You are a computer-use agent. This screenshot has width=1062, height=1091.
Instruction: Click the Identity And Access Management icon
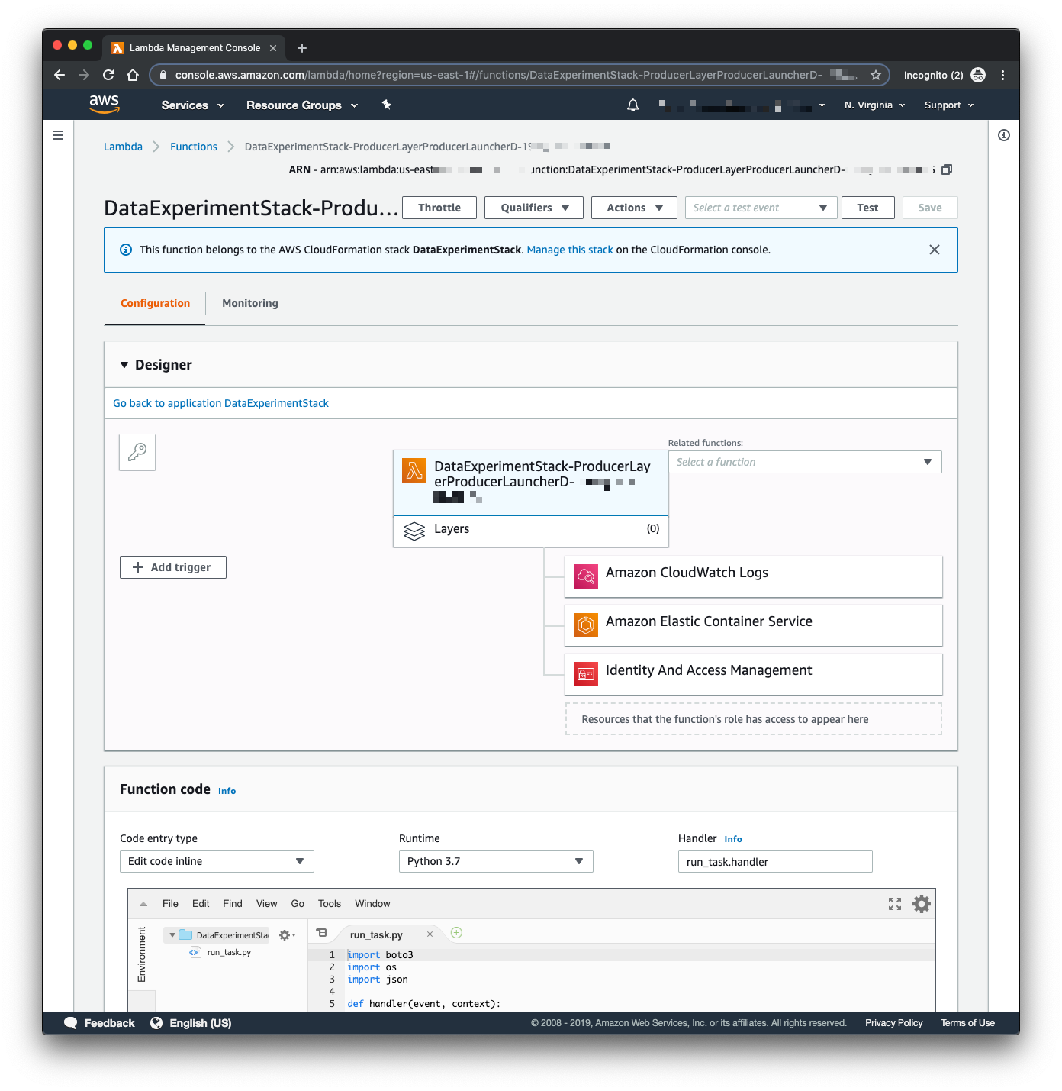coord(586,674)
